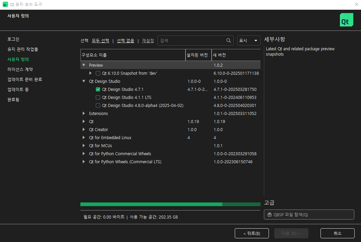The image size is (361, 242).
Task: Select the Qt Design Studio 4.7.1 row
Action: coord(170,89)
